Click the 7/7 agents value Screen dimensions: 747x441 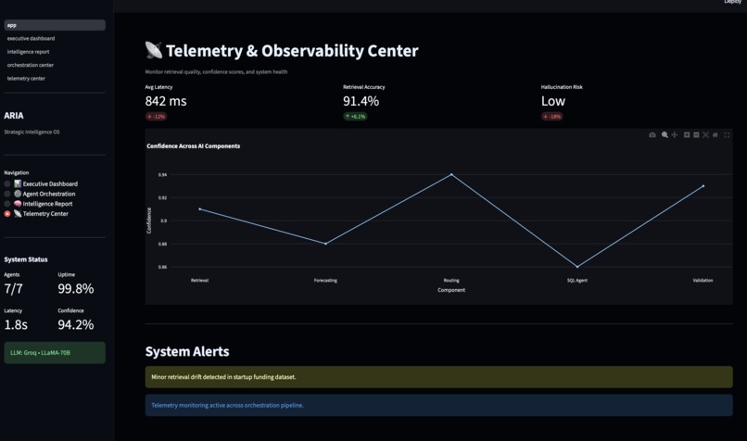pyautogui.click(x=13, y=289)
